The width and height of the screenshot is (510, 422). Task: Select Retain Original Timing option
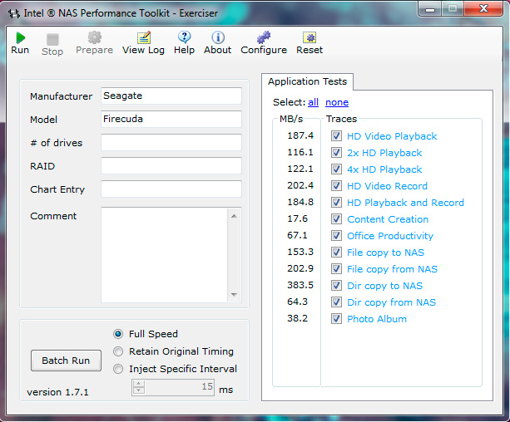click(x=118, y=351)
